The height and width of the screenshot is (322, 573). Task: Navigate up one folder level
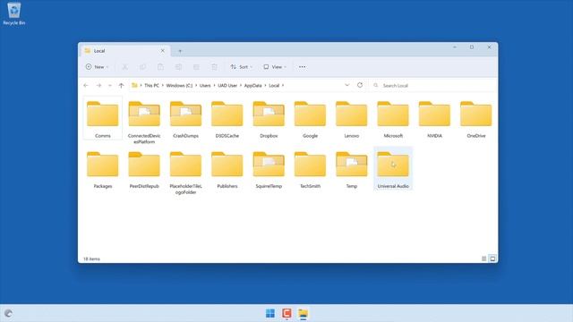[x=122, y=86]
